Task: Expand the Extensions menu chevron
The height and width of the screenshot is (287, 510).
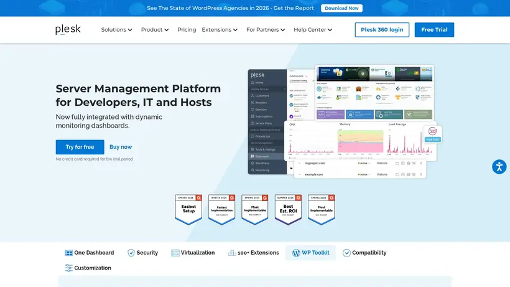Action: pos(236,30)
